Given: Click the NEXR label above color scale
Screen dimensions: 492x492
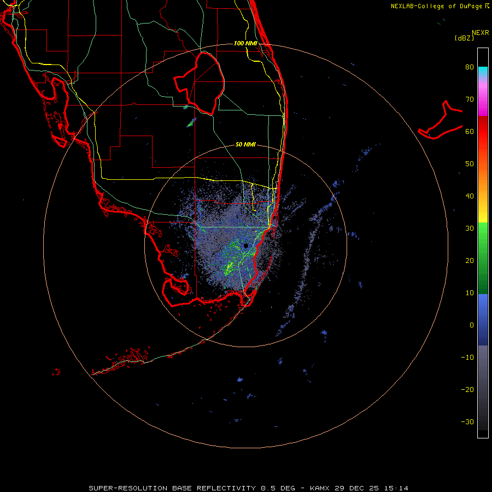Looking at the screenshot, I should (481, 33).
